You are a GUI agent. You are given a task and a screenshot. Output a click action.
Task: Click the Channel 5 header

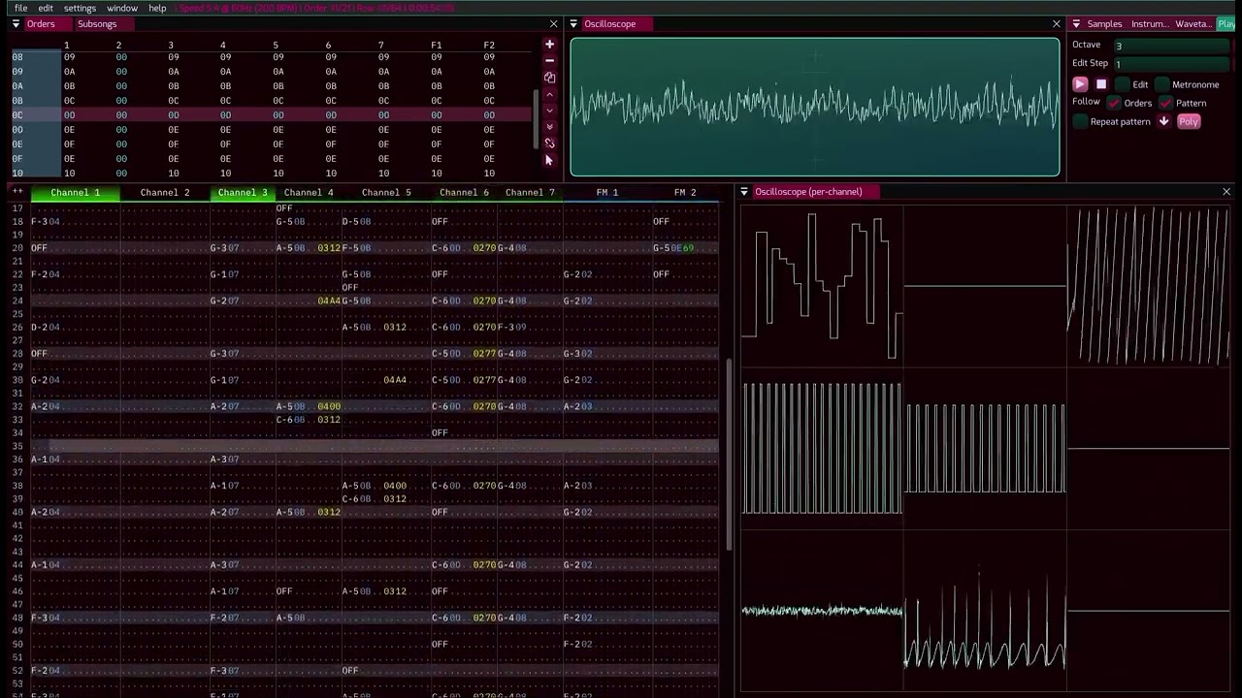(x=386, y=192)
